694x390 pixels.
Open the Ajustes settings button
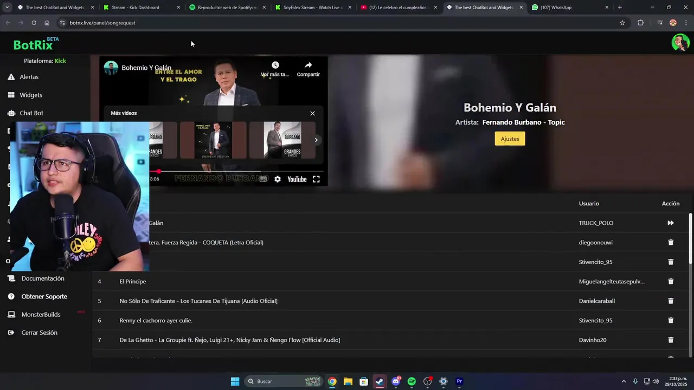(x=510, y=139)
